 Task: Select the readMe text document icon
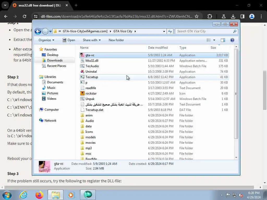(x=82, y=88)
